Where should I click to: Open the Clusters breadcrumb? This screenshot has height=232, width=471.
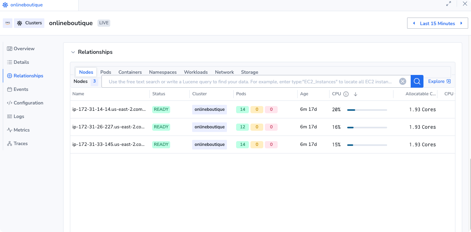point(29,23)
